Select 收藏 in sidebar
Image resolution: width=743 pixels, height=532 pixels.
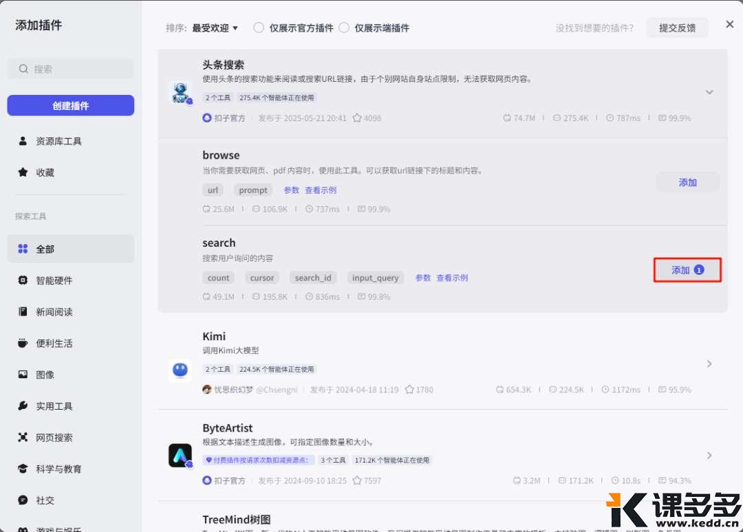tap(71, 173)
